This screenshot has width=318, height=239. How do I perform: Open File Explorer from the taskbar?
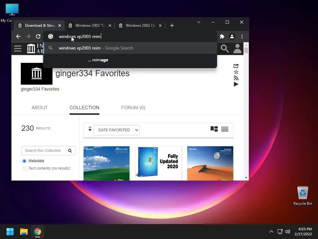point(24,232)
